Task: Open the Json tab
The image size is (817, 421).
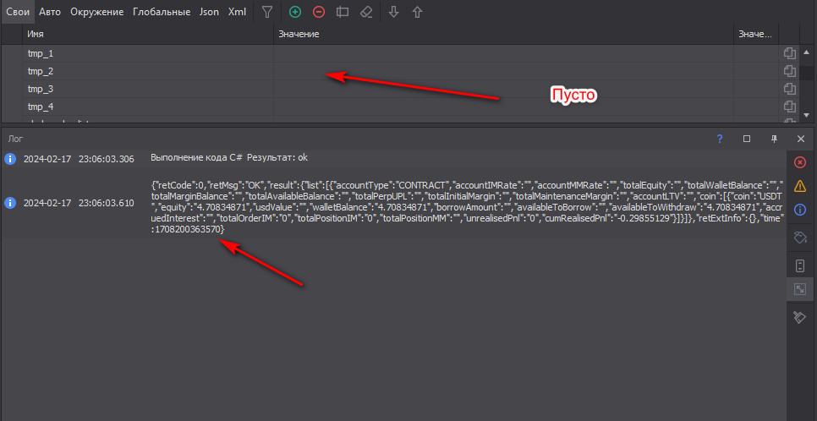Action: [209, 12]
